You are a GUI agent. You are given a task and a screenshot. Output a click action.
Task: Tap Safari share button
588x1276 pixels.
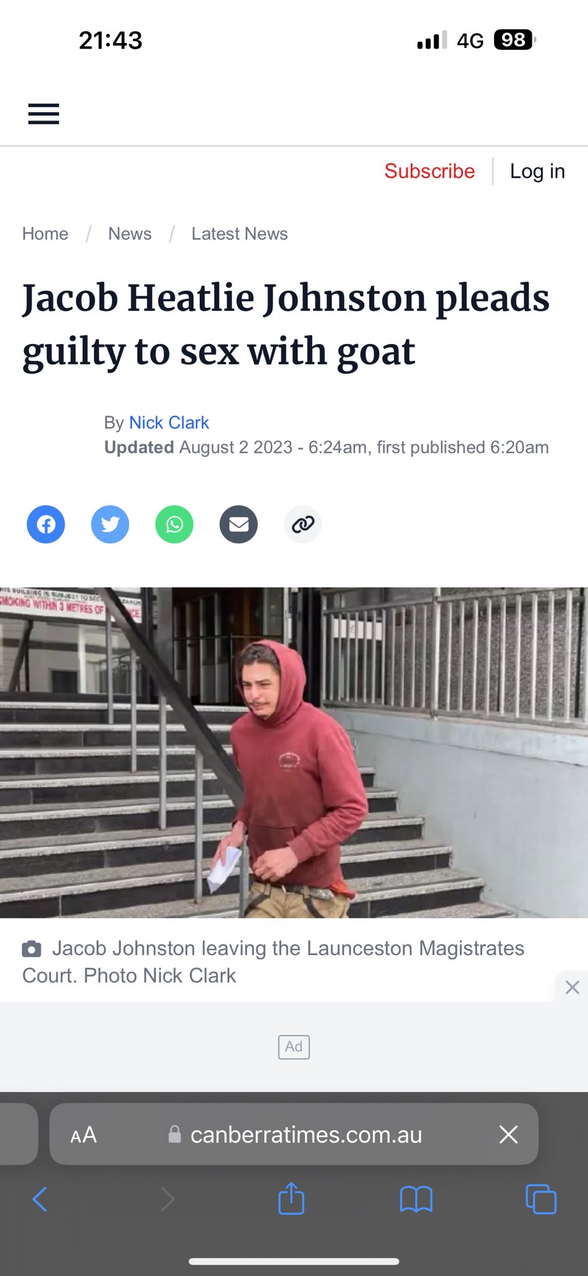(x=291, y=1198)
